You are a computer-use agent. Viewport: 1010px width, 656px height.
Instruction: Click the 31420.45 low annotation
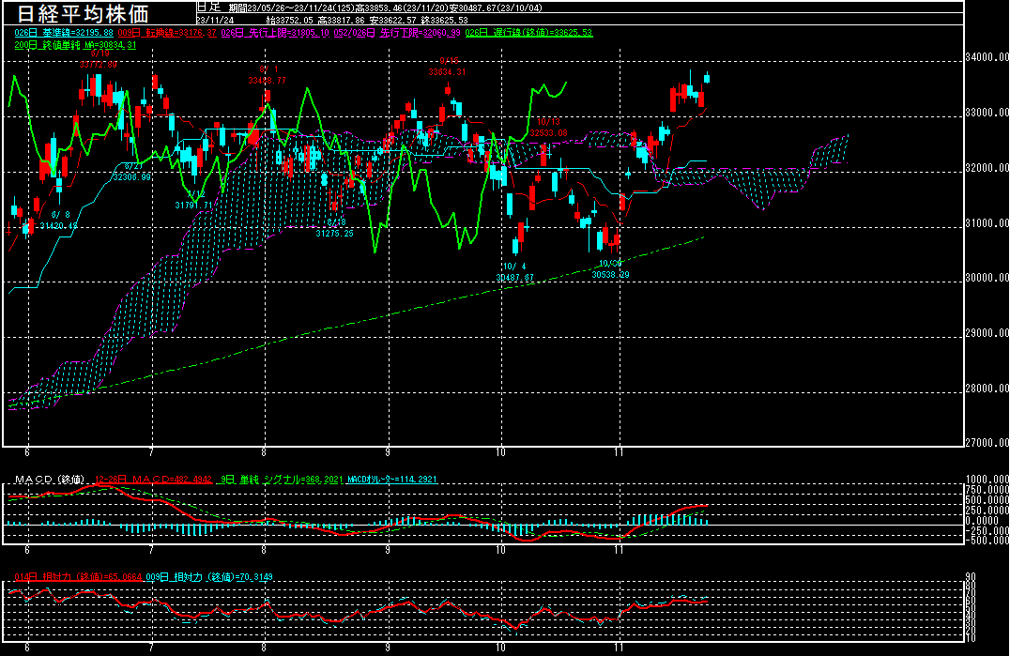[59, 226]
